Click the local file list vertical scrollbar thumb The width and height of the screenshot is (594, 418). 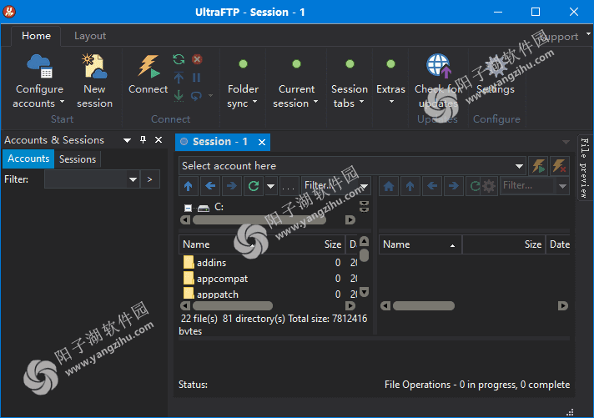pyautogui.click(x=364, y=255)
